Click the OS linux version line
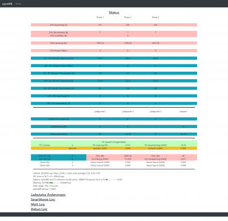 [48, 177]
